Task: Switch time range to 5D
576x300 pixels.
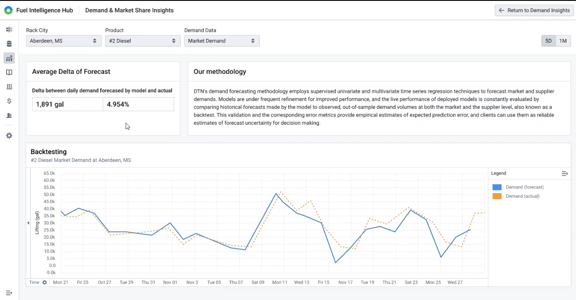Action: (548, 41)
